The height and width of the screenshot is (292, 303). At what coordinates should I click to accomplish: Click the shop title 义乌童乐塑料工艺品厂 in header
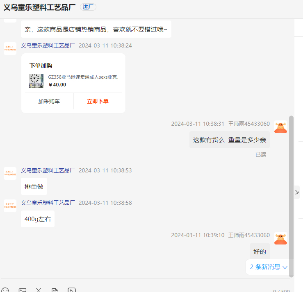click(x=40, y=7)
